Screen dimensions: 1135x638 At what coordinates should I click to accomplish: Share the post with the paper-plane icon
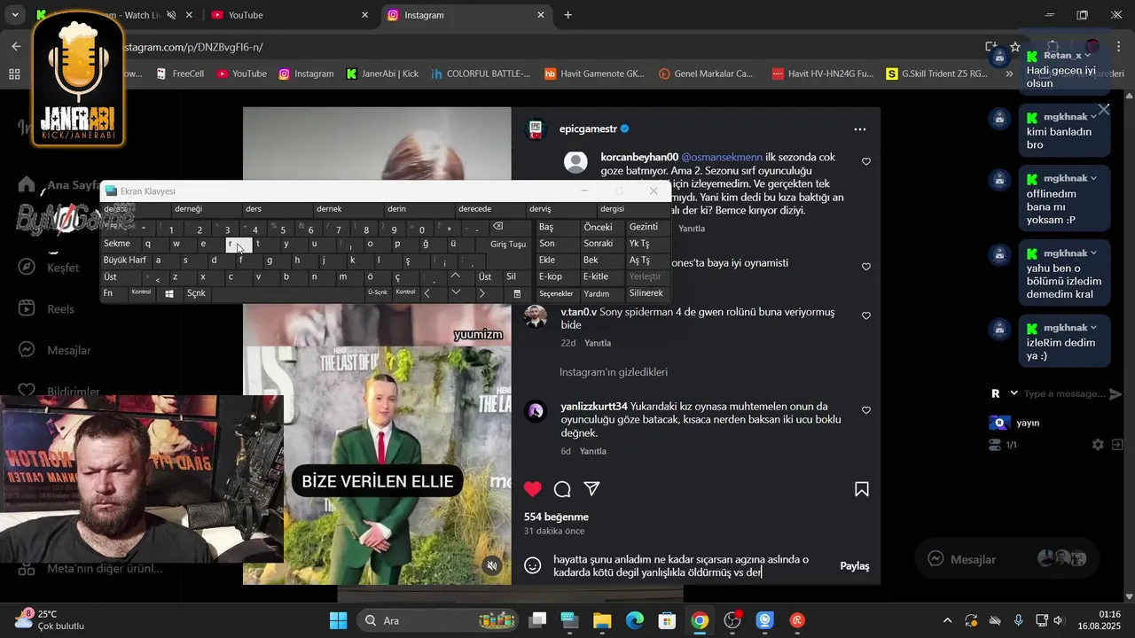(x=592, y=489)
